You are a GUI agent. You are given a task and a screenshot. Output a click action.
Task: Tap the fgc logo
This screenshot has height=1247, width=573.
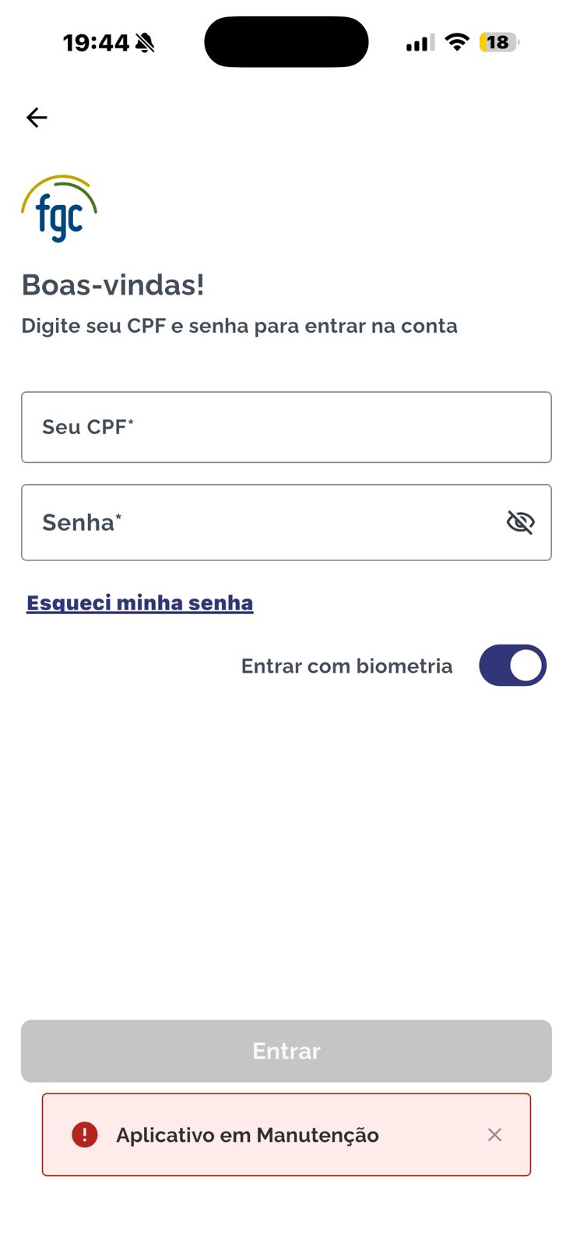[59, 209]
